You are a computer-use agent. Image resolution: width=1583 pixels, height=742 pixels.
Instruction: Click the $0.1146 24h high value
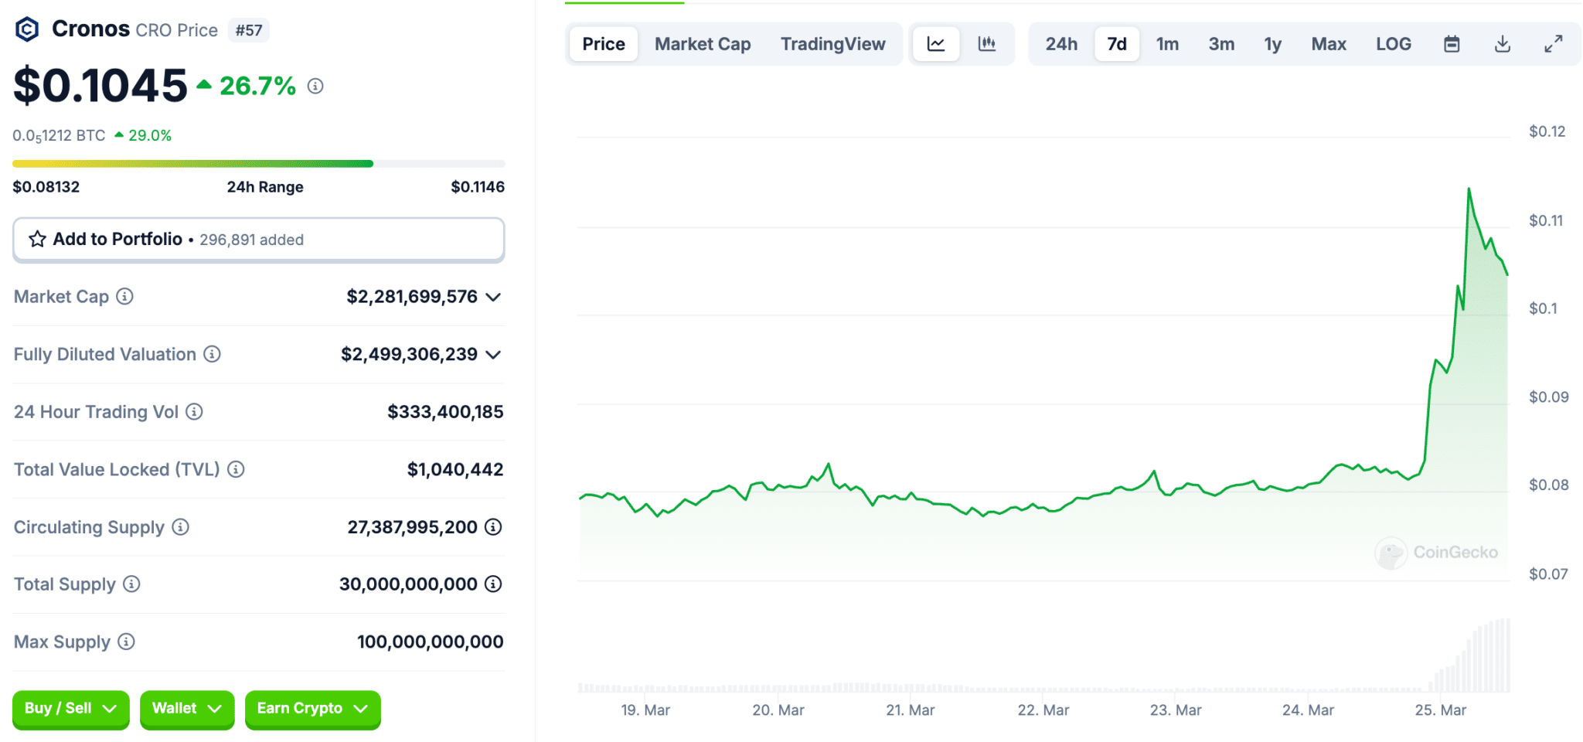coord(478,187)
